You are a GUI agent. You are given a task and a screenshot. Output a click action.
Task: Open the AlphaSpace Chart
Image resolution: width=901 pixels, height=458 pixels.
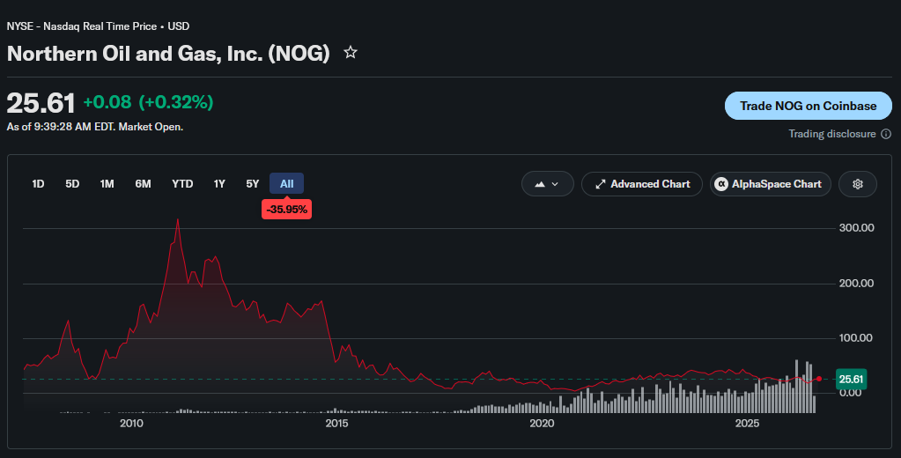[770, 184]
